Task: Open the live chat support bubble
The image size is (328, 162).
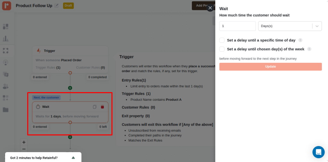Action: click(318, 152)
